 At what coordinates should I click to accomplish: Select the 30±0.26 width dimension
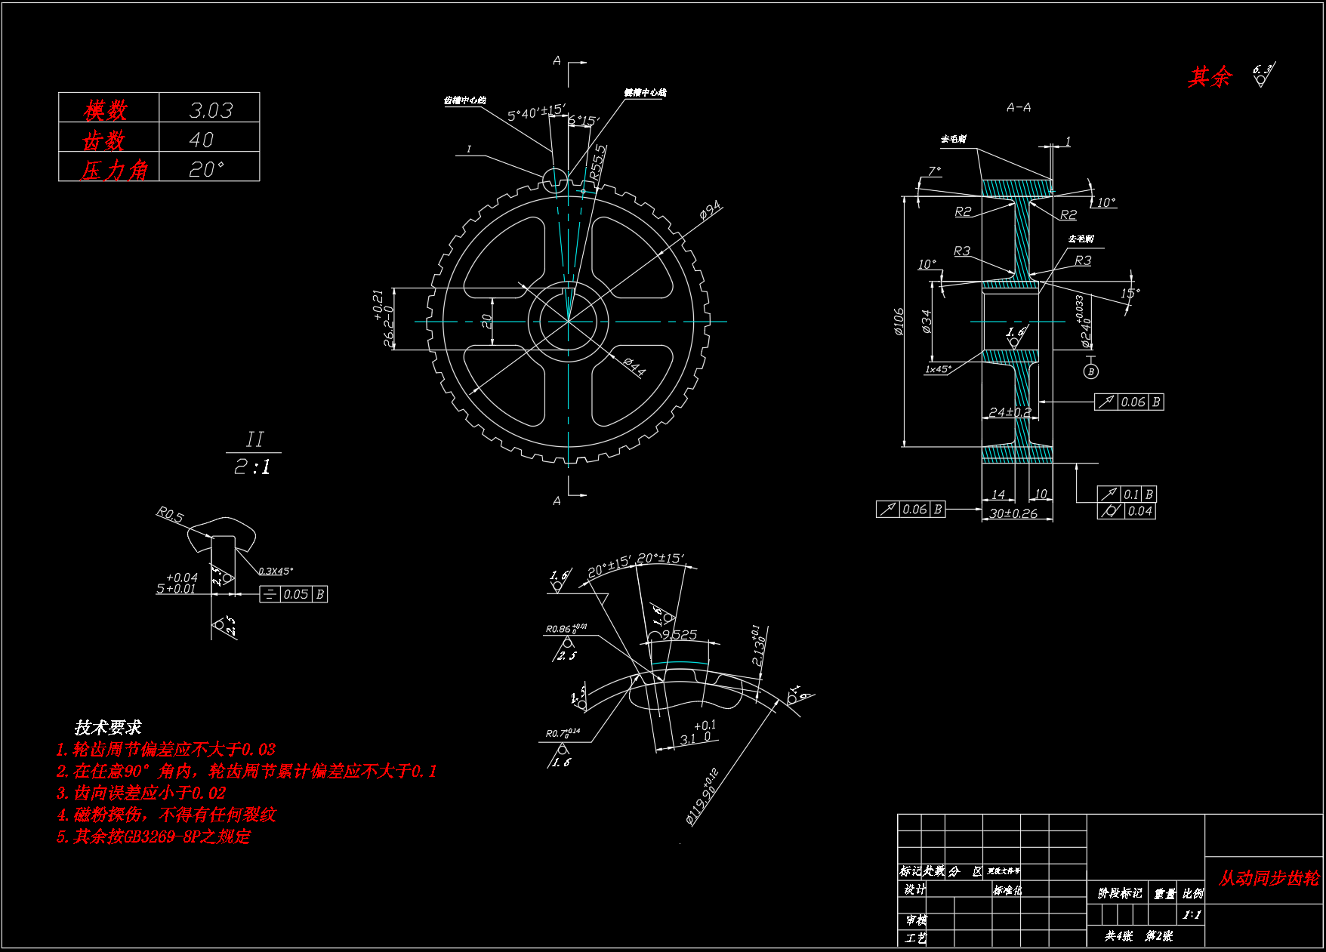coord(1013,513)
